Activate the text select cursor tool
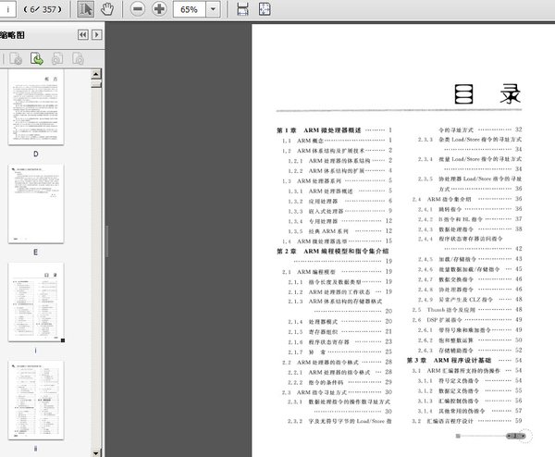The image size is (555, 457). pos(85,9)
